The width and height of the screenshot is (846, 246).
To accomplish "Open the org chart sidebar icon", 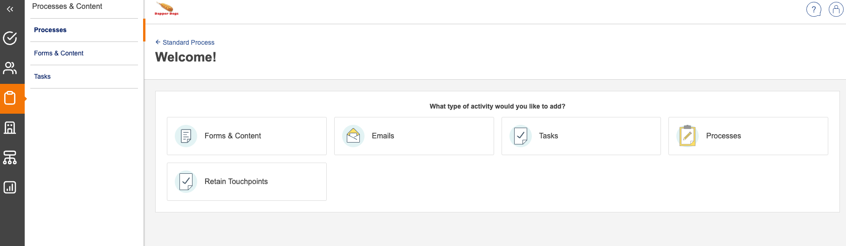I will click(10, 157).
